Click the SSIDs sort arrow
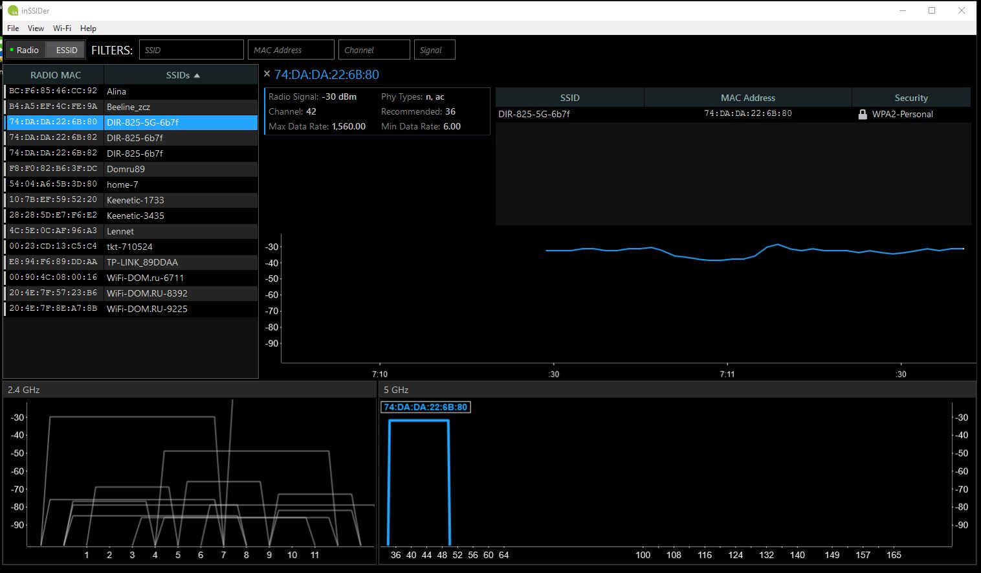The width and height of the screenshot is (981, 573). pyautogui.click(x=197, y=76)
